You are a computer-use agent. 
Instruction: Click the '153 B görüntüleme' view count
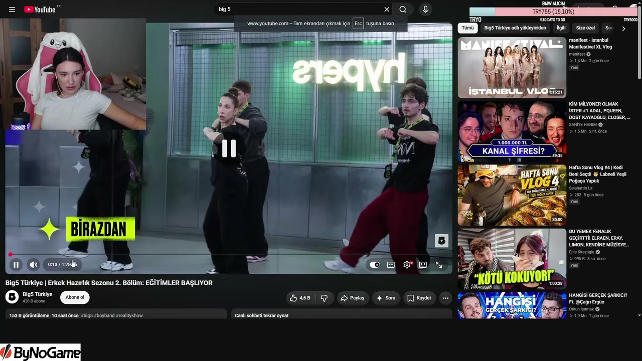[29, 315]
